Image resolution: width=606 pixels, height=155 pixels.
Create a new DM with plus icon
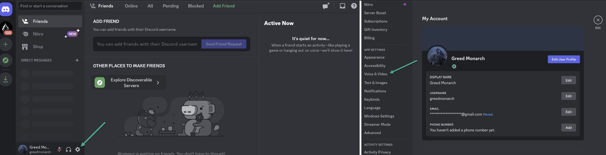(77, 60)
